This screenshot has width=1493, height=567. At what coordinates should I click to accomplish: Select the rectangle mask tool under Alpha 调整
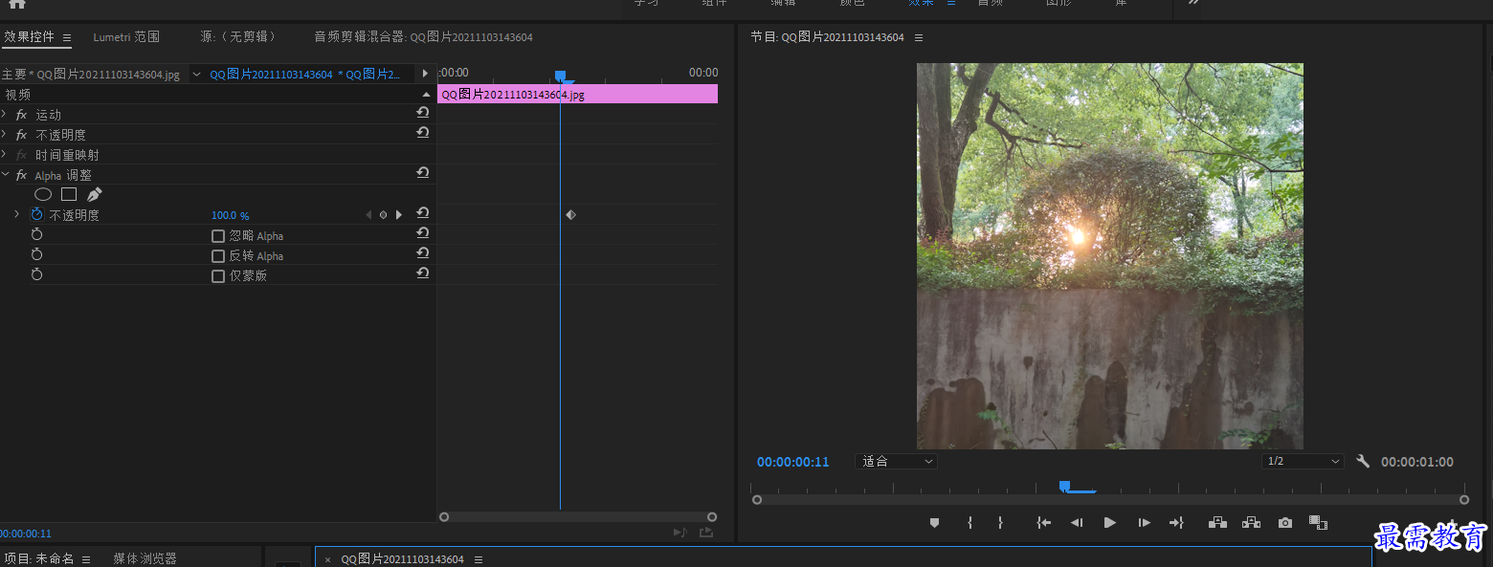[69, 194]
